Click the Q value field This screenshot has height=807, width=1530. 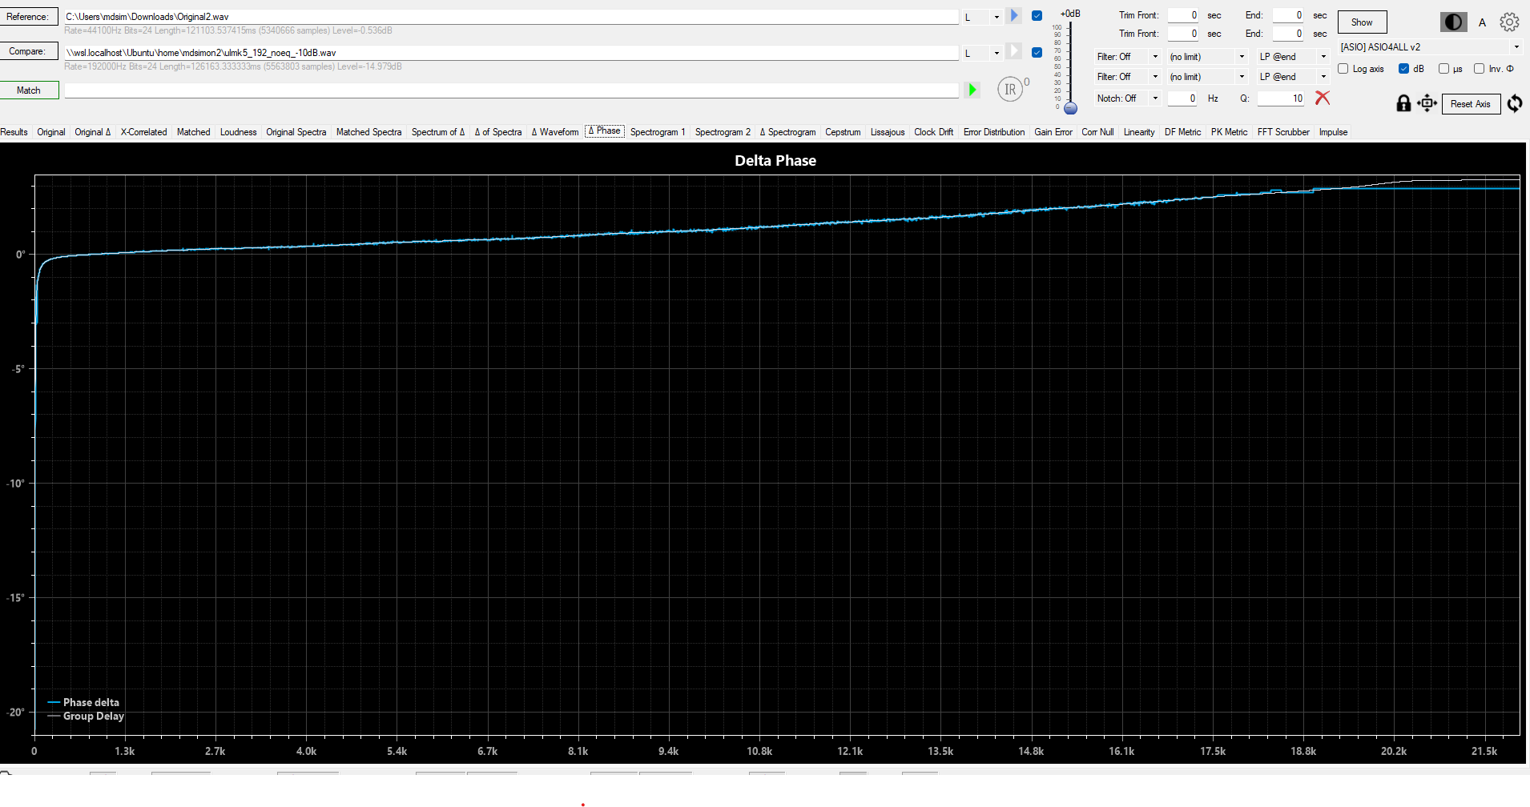pos(1281,98)
